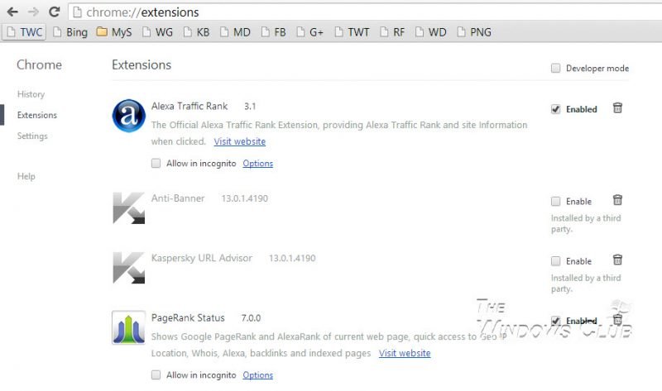This screenshot has width=662, height=391.
Task: Open the TWT bookmark
Action: point(352,32)
